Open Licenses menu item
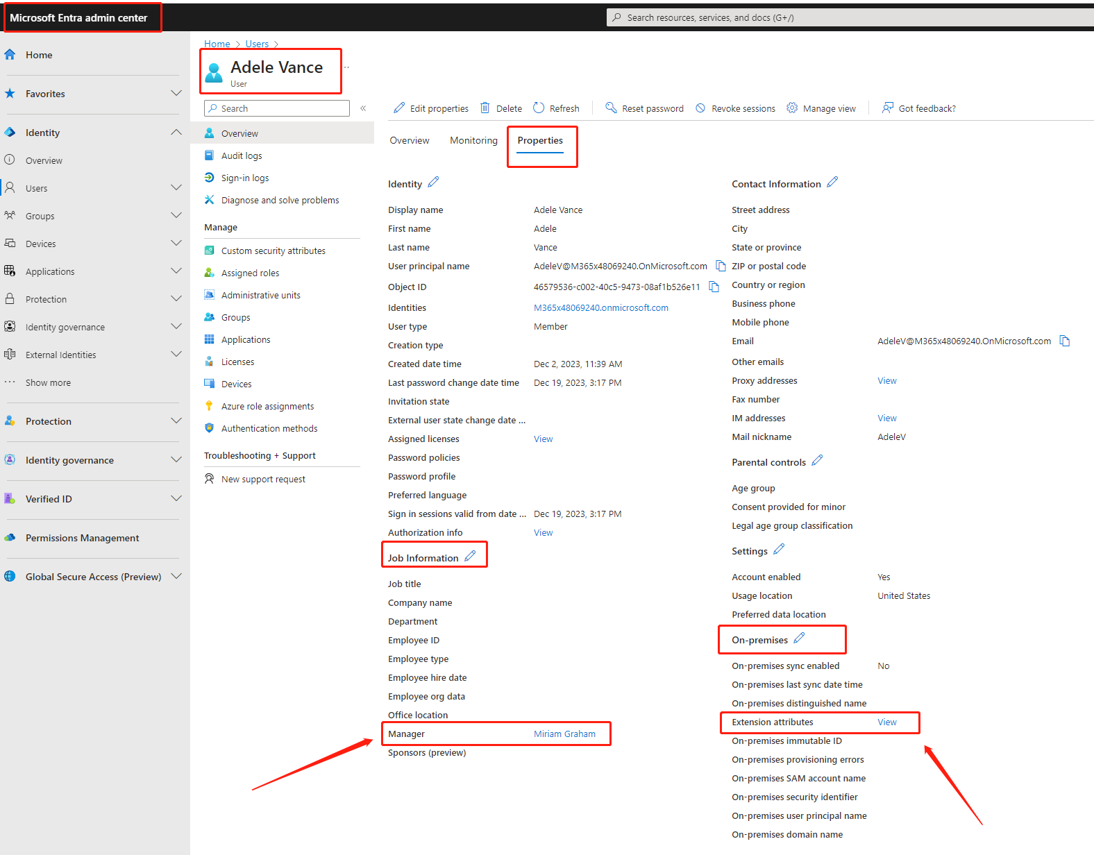Viewport: 1094px width, 855px height. click(237, 362)
